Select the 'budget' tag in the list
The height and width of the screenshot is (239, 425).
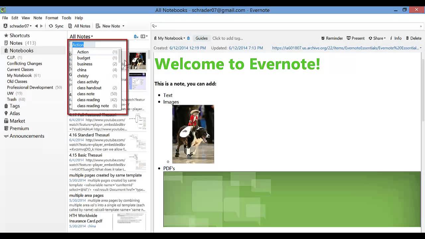coord(95,58)
